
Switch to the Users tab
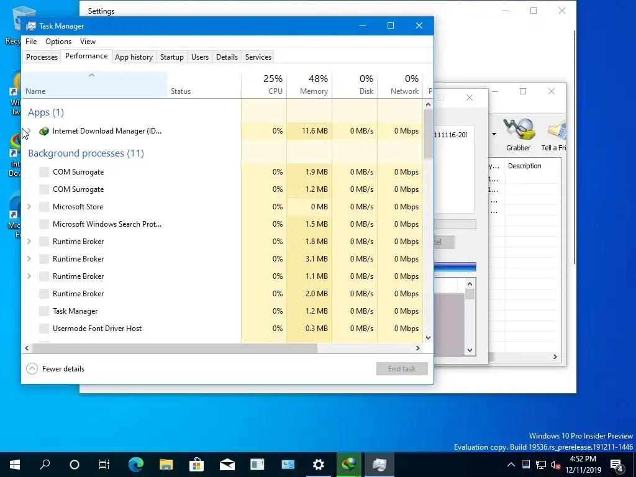click(200, 57)
